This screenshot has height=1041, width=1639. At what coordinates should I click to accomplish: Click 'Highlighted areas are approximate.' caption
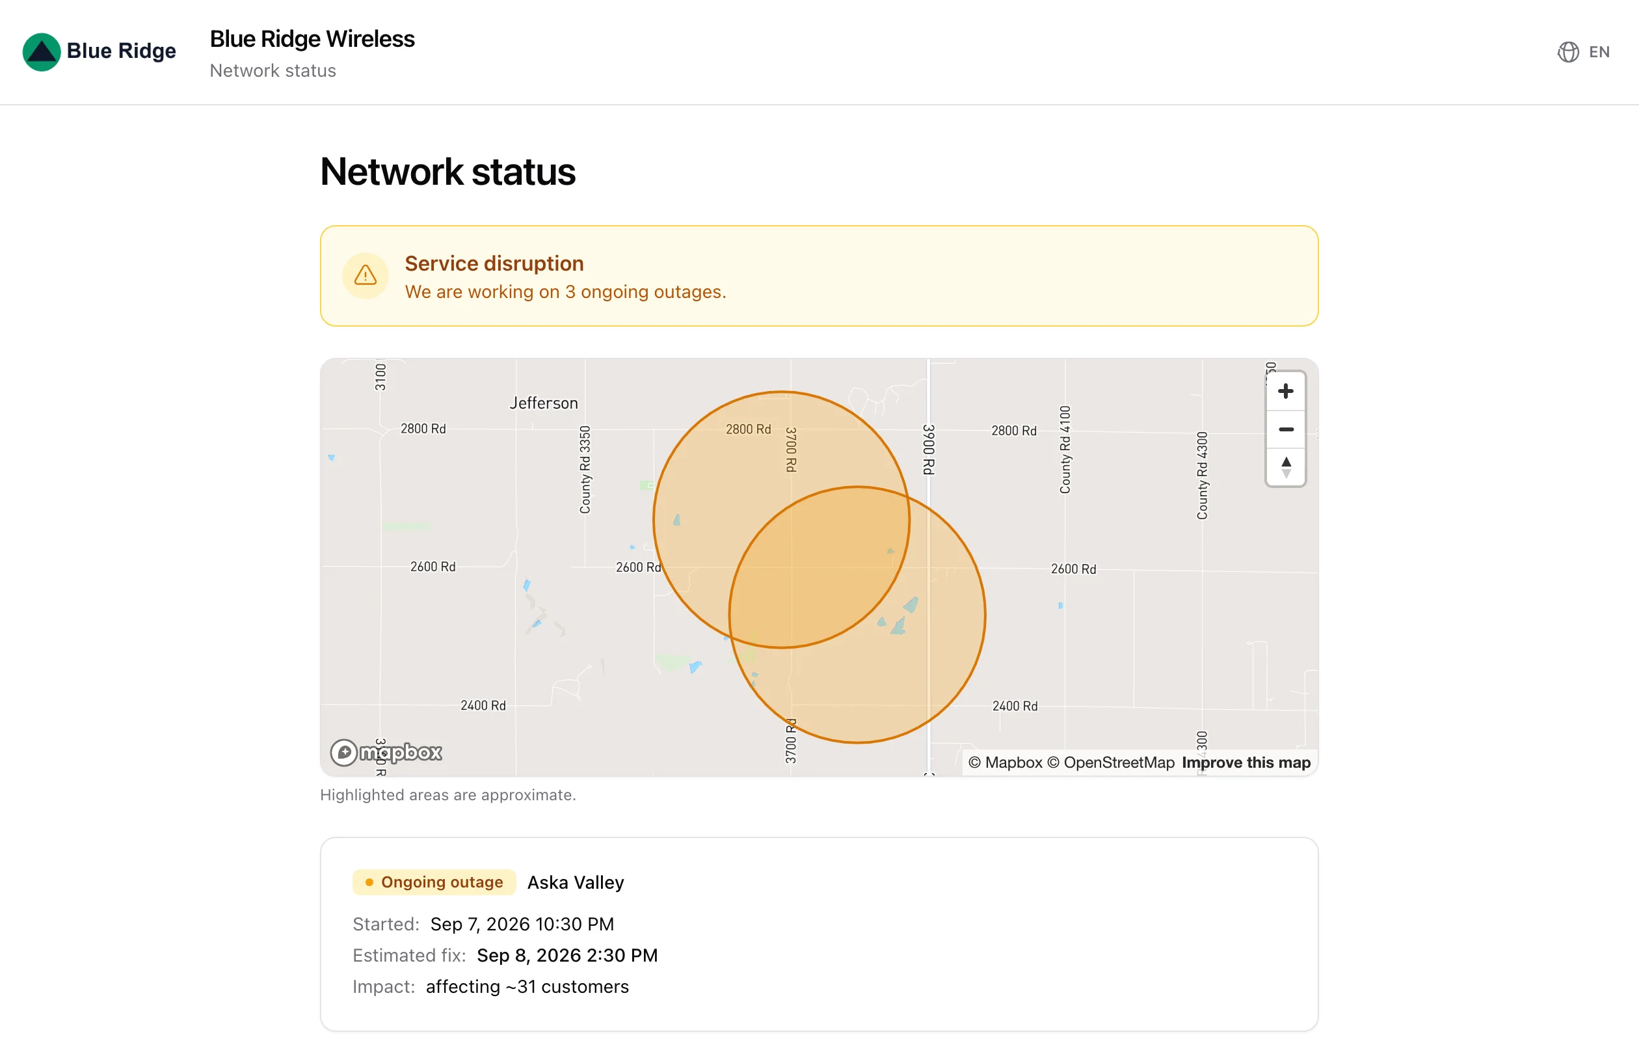click(x=448, y=794)
